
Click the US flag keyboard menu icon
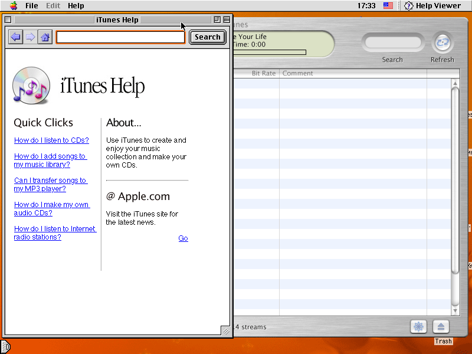[388, 5]
